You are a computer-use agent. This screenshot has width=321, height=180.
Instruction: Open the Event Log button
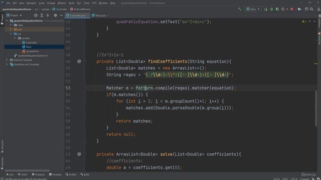click(x=308, y=174)
